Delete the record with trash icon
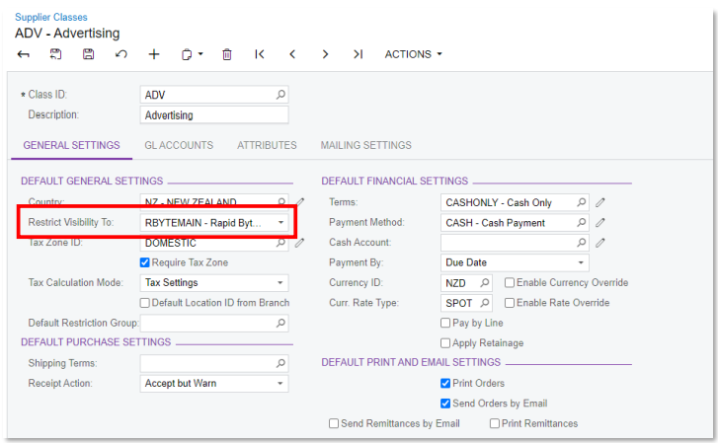 click(227, 54)
